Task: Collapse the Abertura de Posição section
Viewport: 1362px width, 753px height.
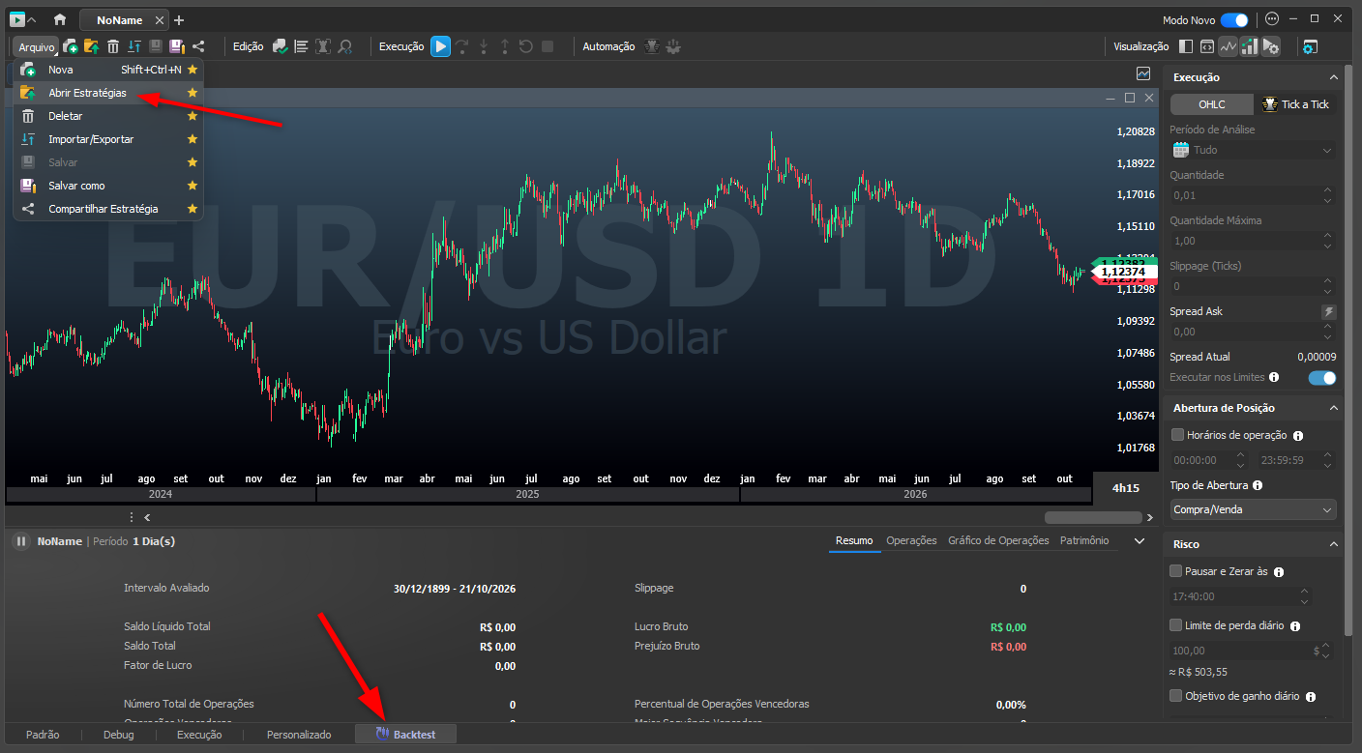Action: coord(1334,408)
